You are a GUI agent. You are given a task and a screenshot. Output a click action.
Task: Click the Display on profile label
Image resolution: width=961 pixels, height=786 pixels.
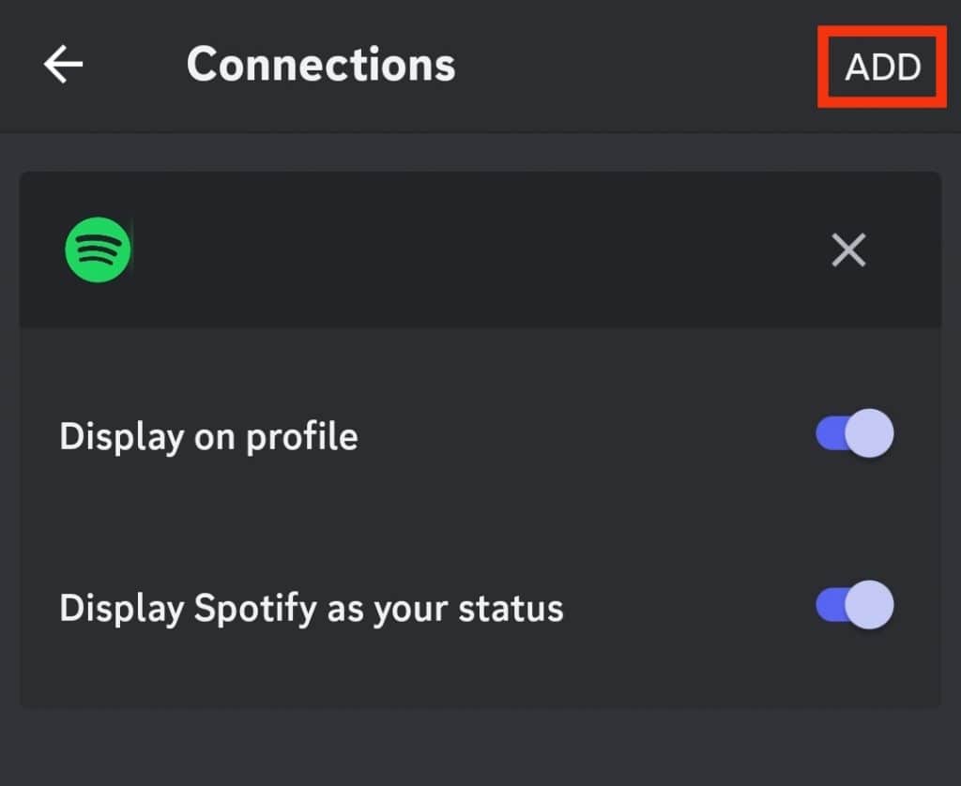coord(208,434)
